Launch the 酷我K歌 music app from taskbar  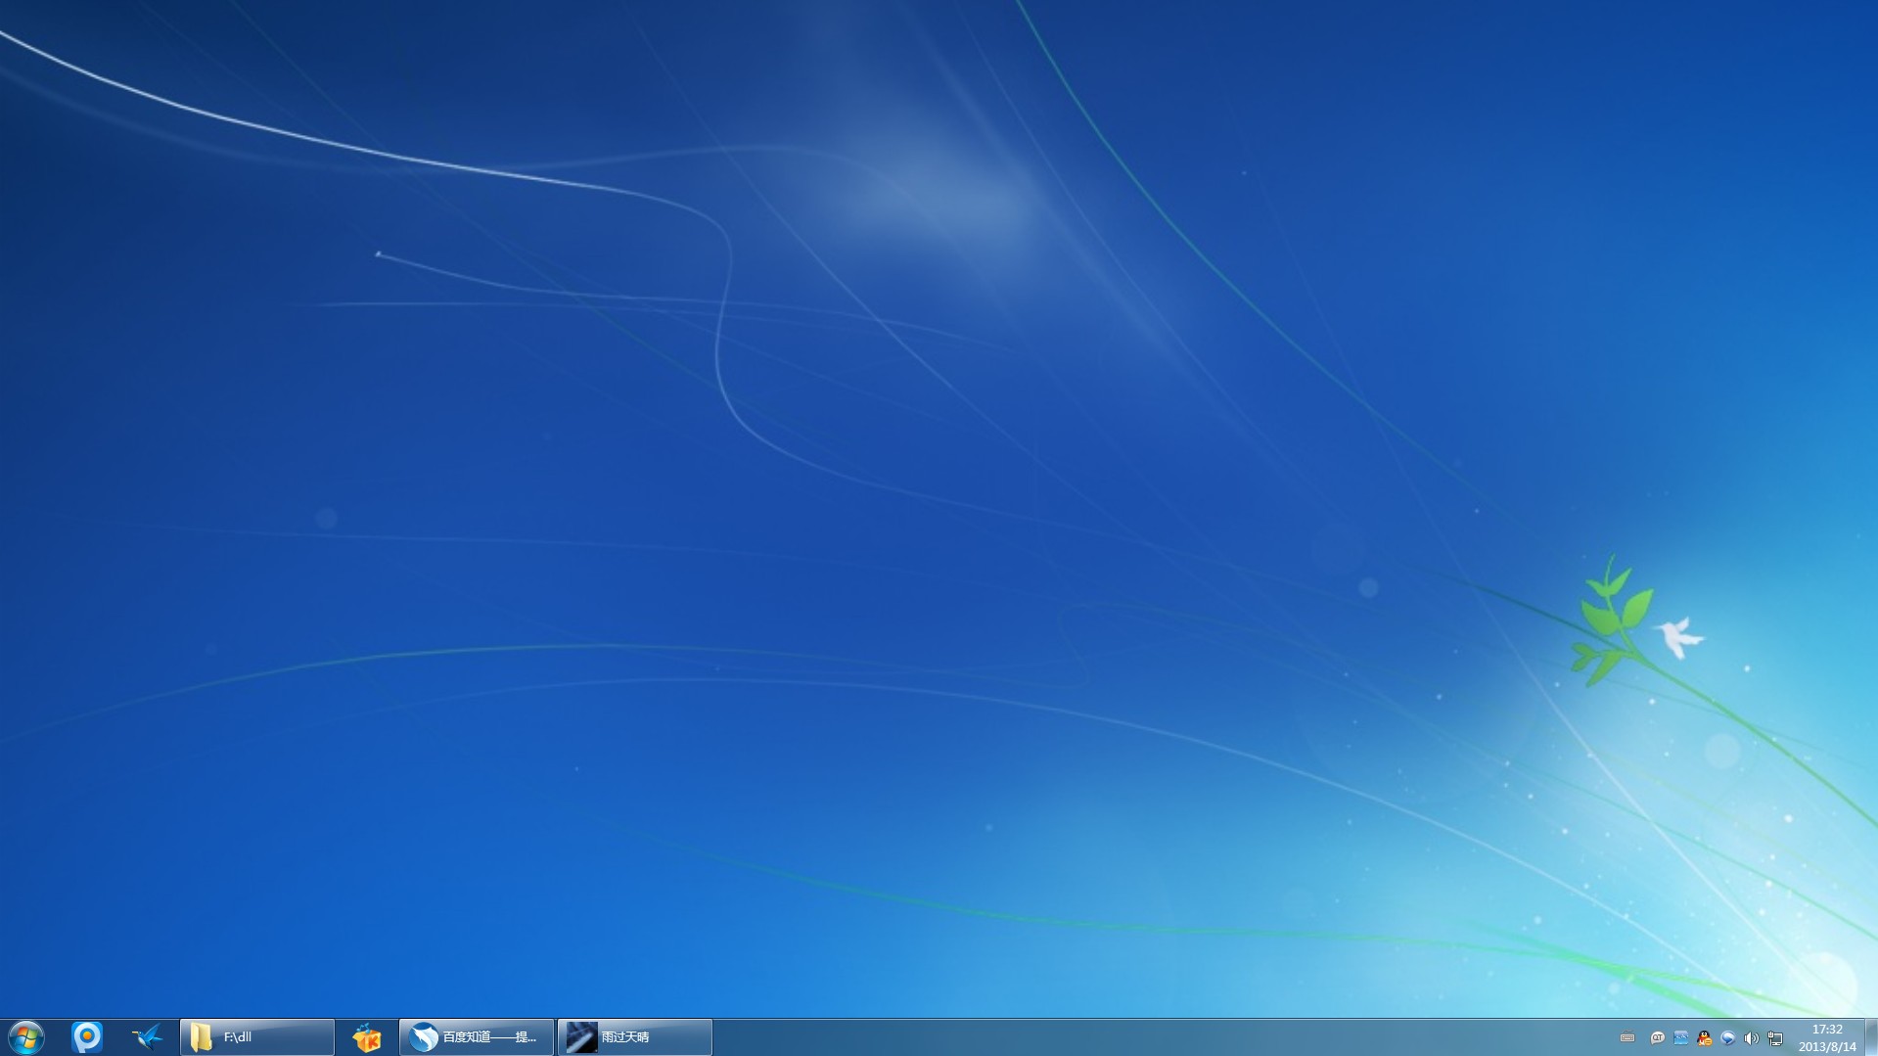pos(366,1036)
